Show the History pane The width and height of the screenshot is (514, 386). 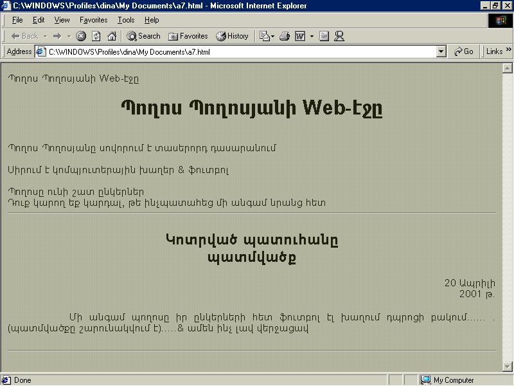(232, 36)
